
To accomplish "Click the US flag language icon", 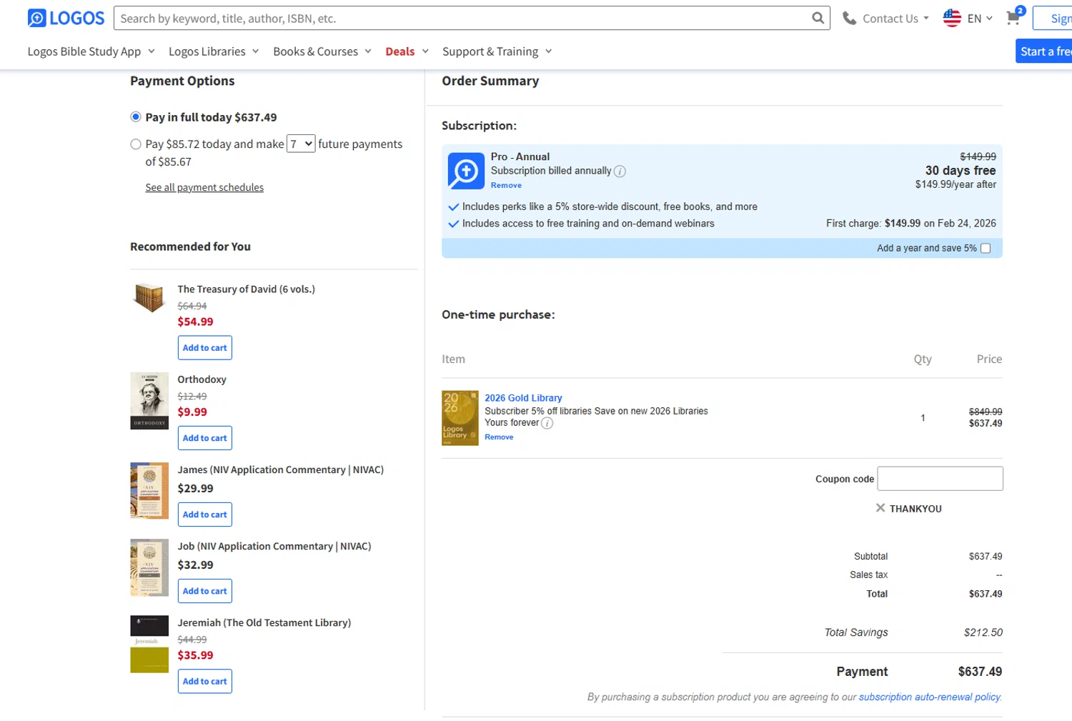I will coord(952,18).
